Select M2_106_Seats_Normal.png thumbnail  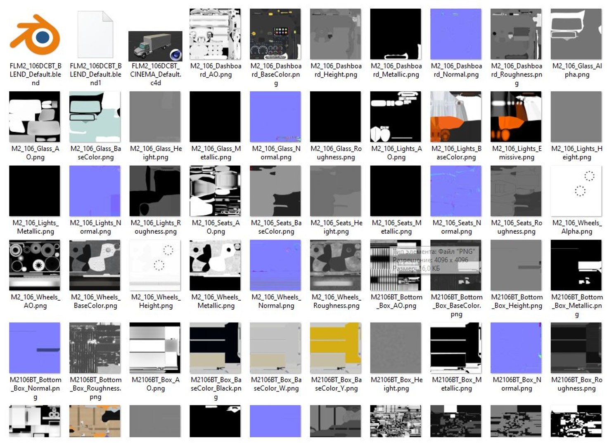coord(456,191)
